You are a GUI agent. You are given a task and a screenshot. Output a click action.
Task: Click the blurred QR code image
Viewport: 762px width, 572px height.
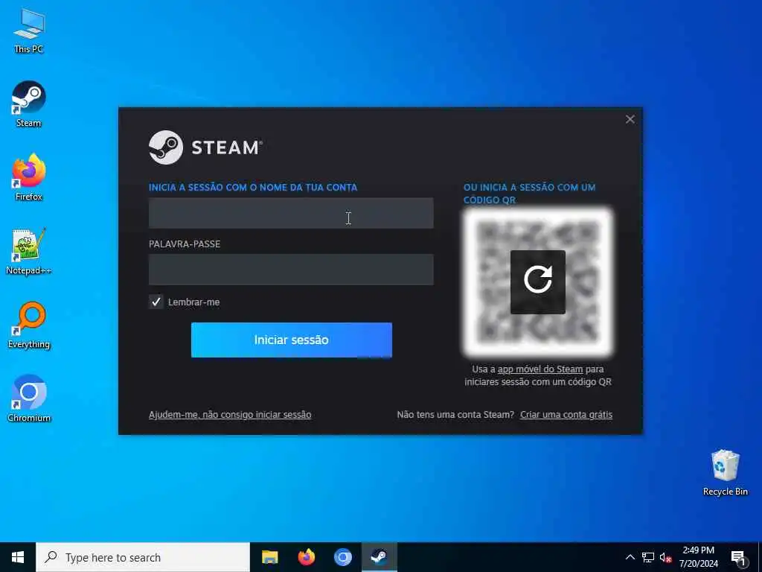tap(537, 282)
